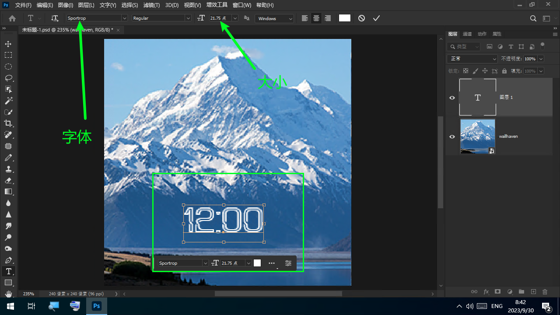Expand the 正常 blend mode dropdown
560x315 pixels.
[494, 59]
